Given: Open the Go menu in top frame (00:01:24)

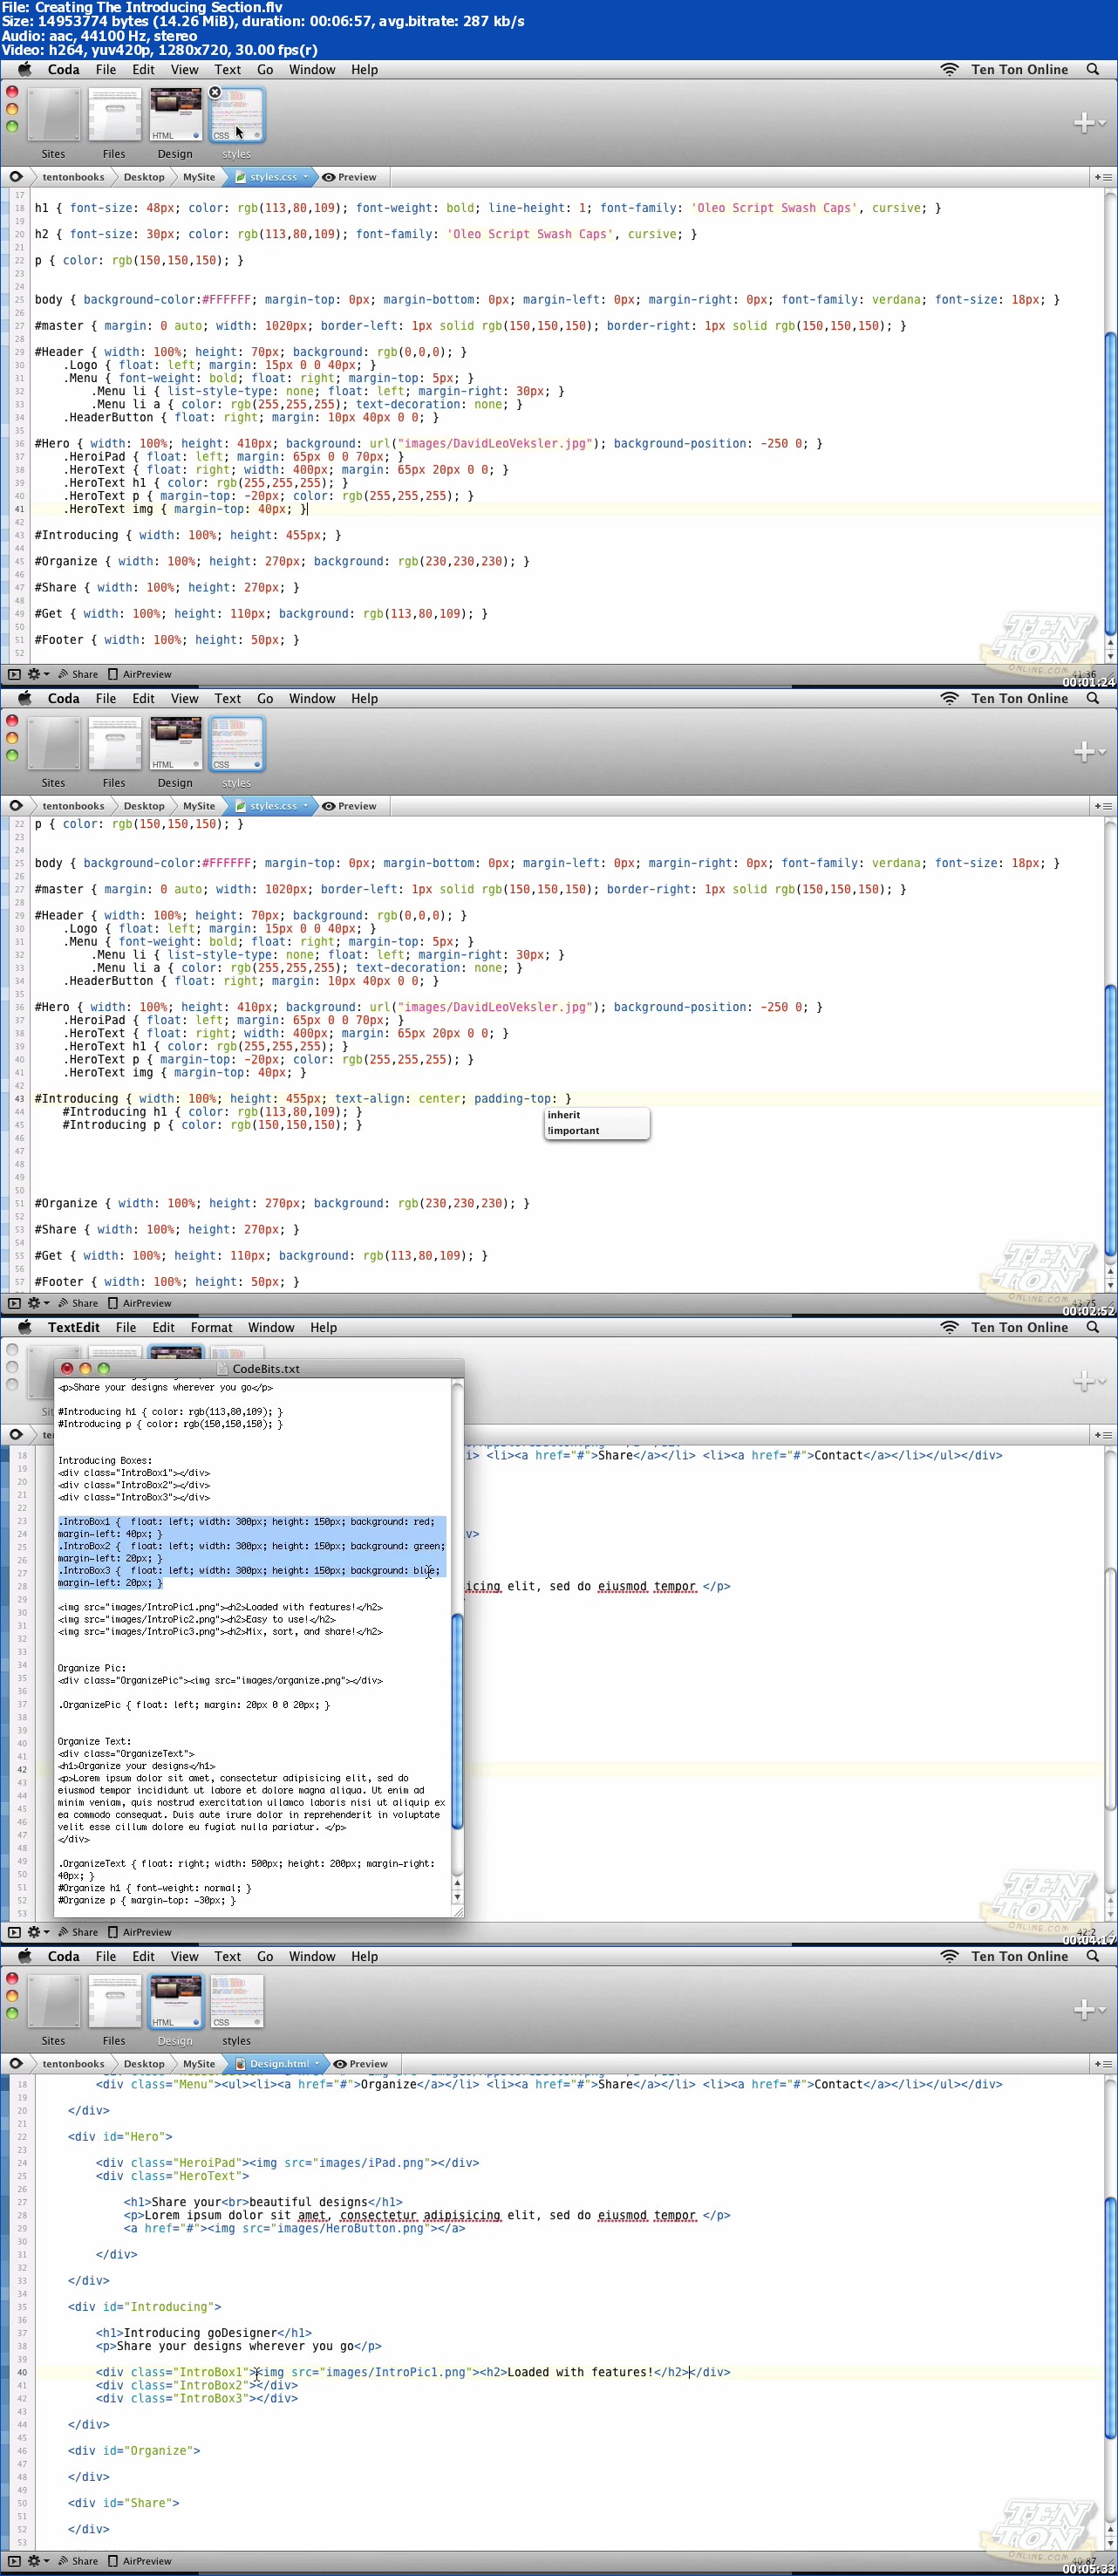Looking at the screenshot, I should click(x=265, y=70).
